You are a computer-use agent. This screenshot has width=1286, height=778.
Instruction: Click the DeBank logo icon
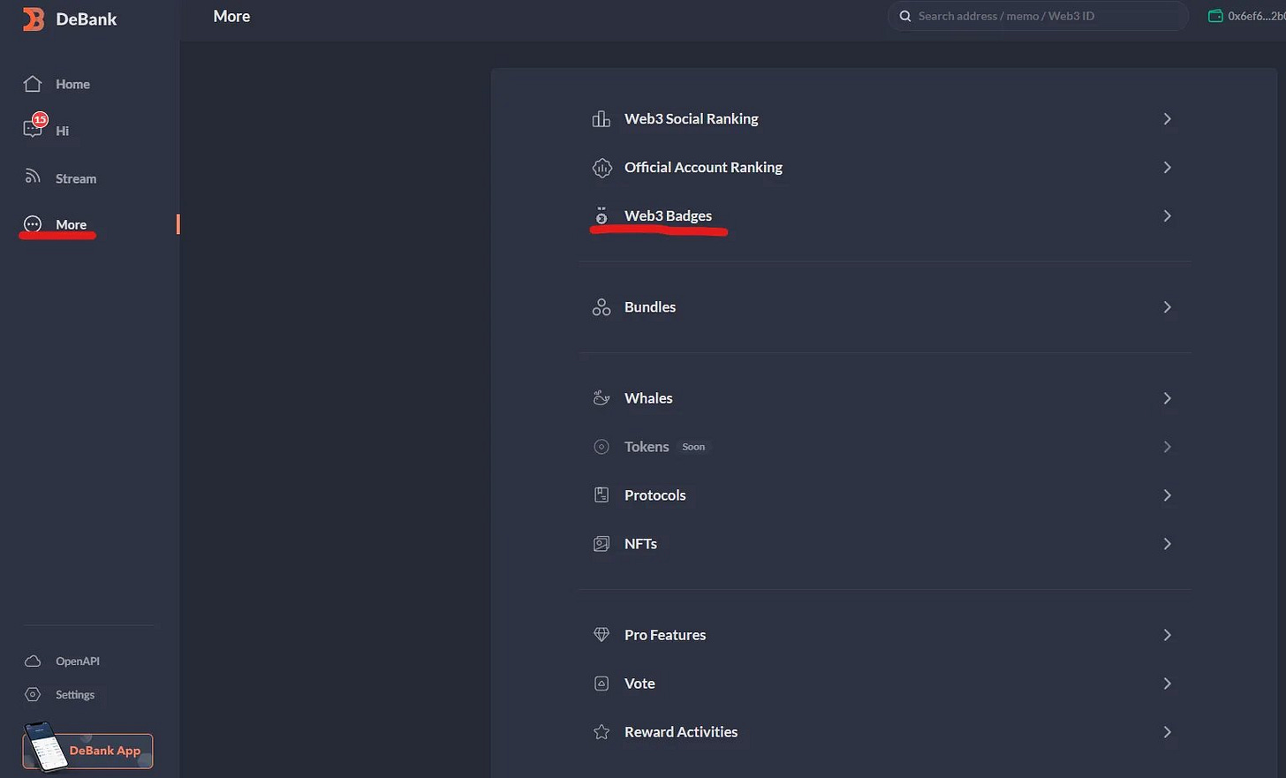(33, 19)
